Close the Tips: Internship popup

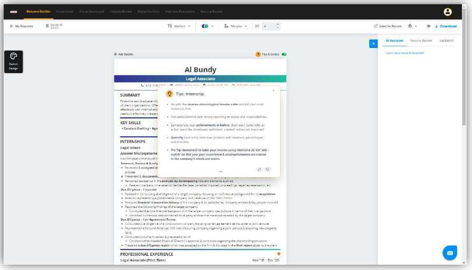273,91
